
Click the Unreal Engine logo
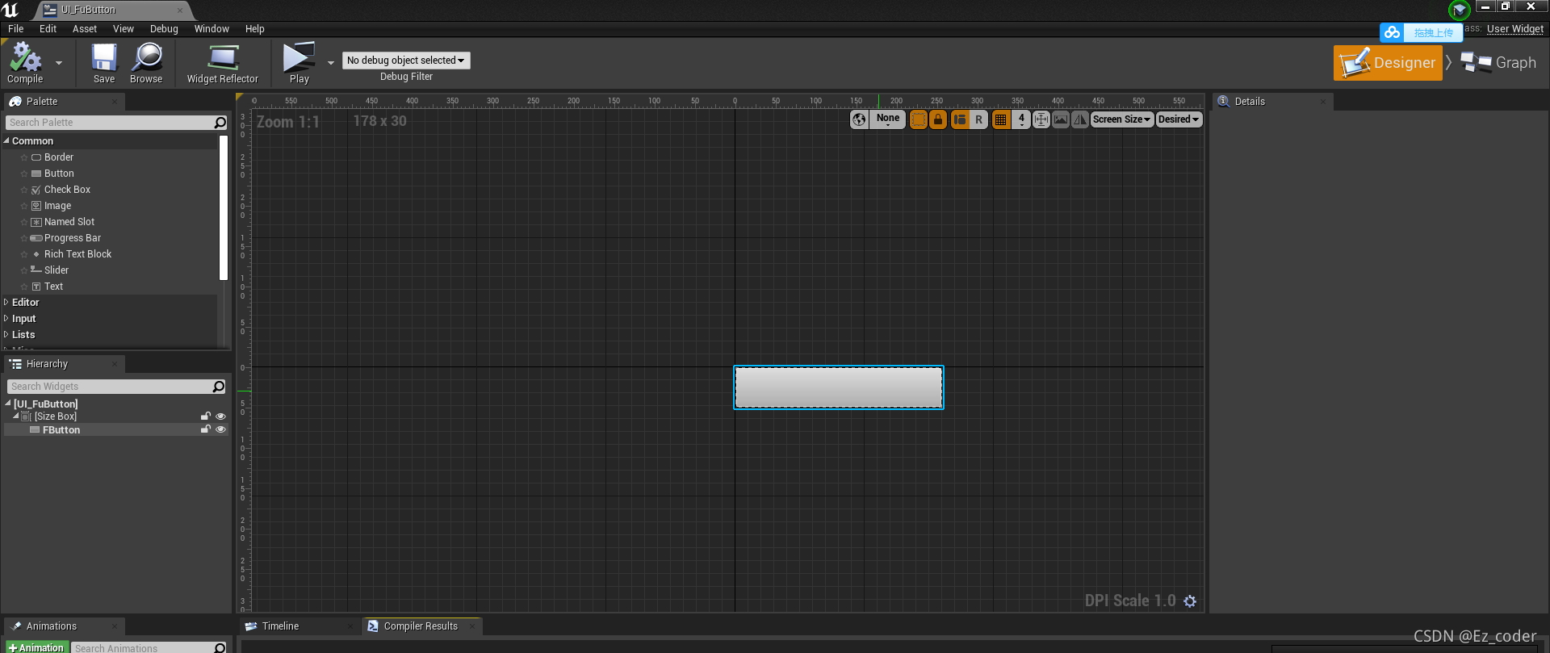[10, 10]
